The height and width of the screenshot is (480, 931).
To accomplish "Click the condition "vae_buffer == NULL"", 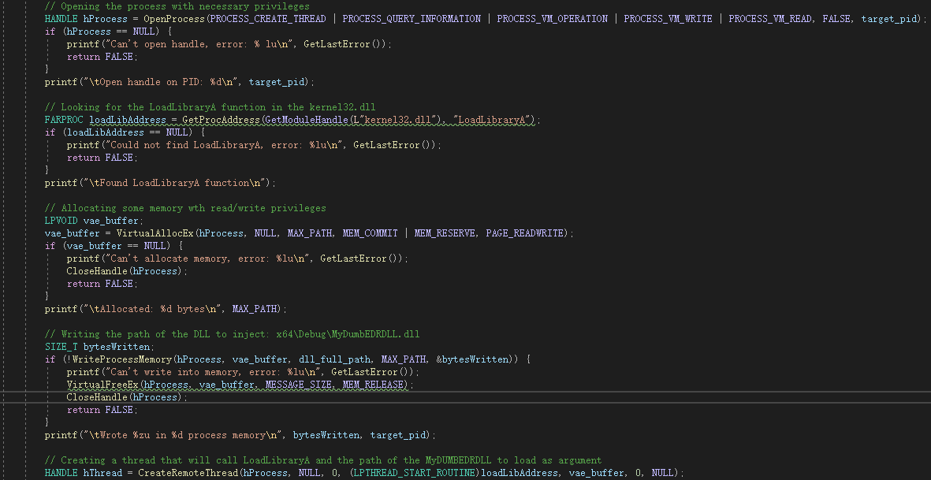I will tap(117, 246).
